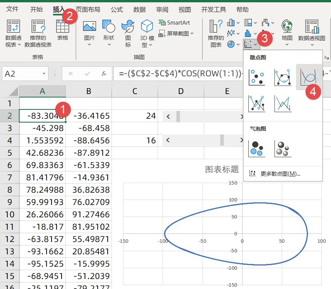Expand the Name Box dropdown arrow
Screen dimensions: 331x289
tap(44, 74)
